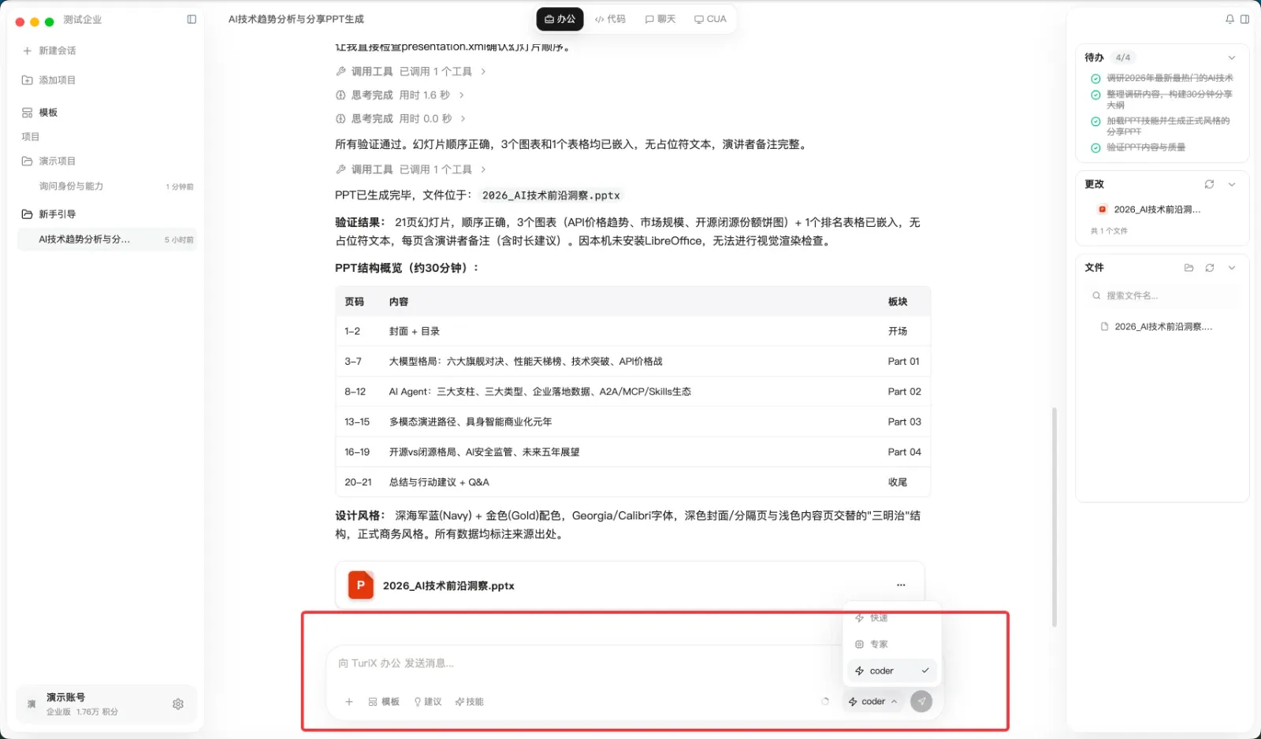
Task: Start a new conversation via 新建会话
Action: (50, 50)
